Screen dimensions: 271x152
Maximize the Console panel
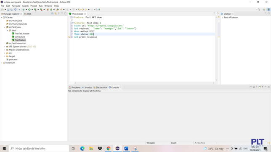pos(269,87)
